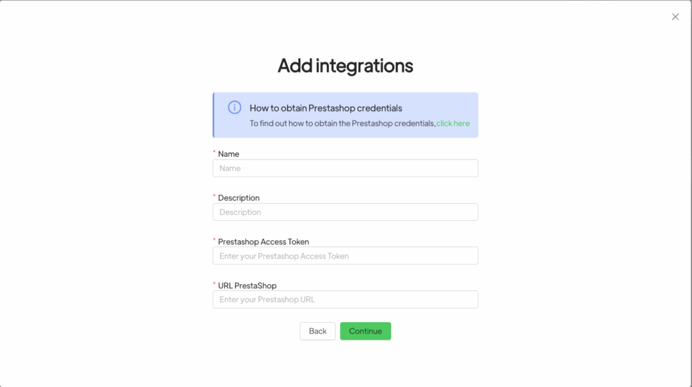
Task: Click the required asterisk beside Description
Action: coord(214,198)
